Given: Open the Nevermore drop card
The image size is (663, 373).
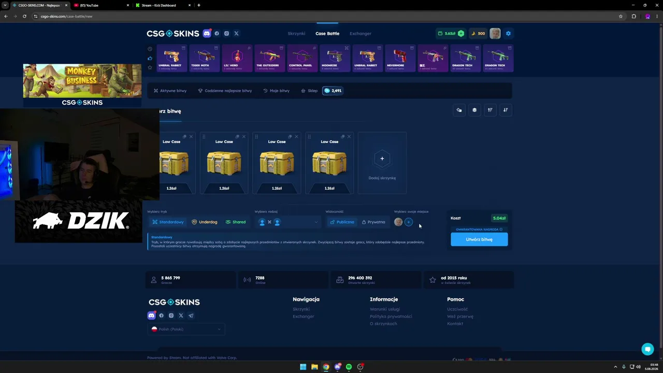Looking at the screenshot, I should click(399, 58).
